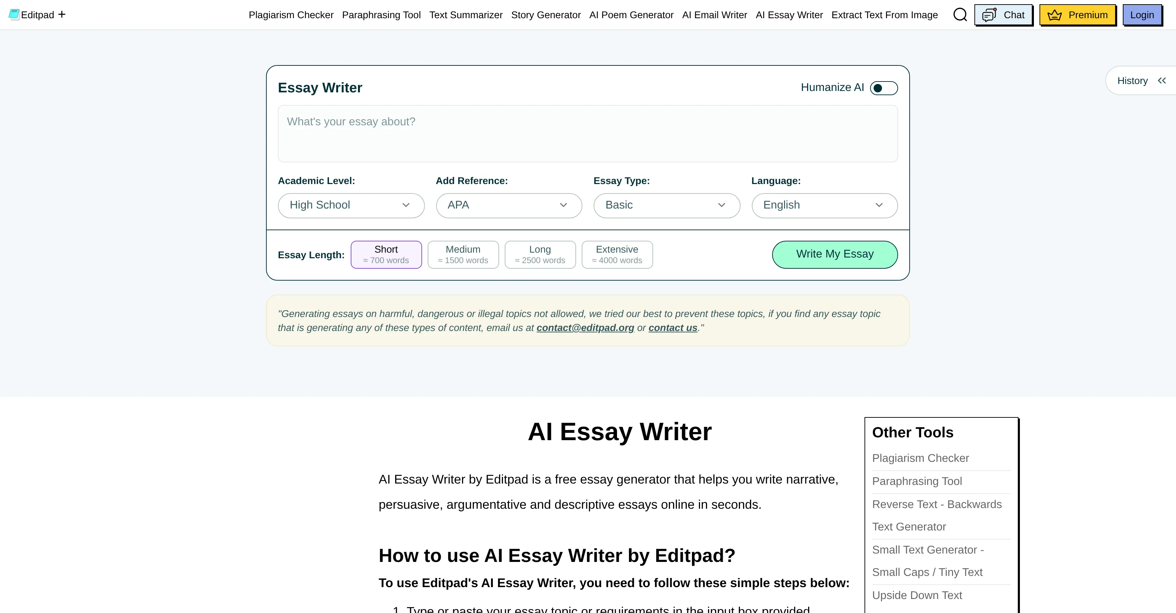The image size is (1176, 613).
Task: Open Paraphrasing Tool in Other Tools list
Action: [917, 481]
